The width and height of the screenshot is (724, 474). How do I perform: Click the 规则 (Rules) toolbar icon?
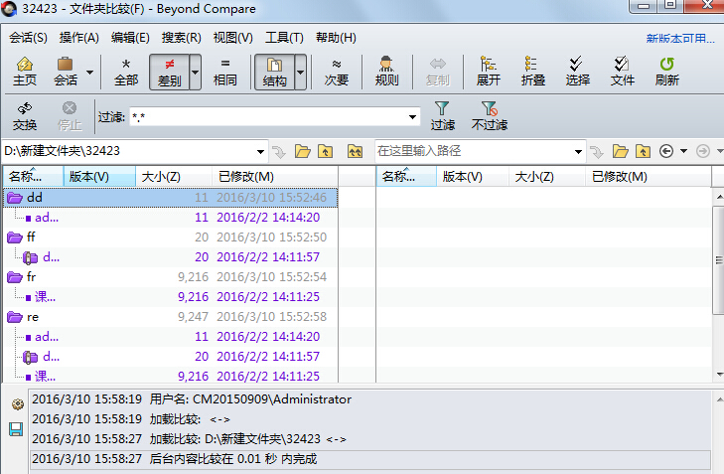coord(386,72)
